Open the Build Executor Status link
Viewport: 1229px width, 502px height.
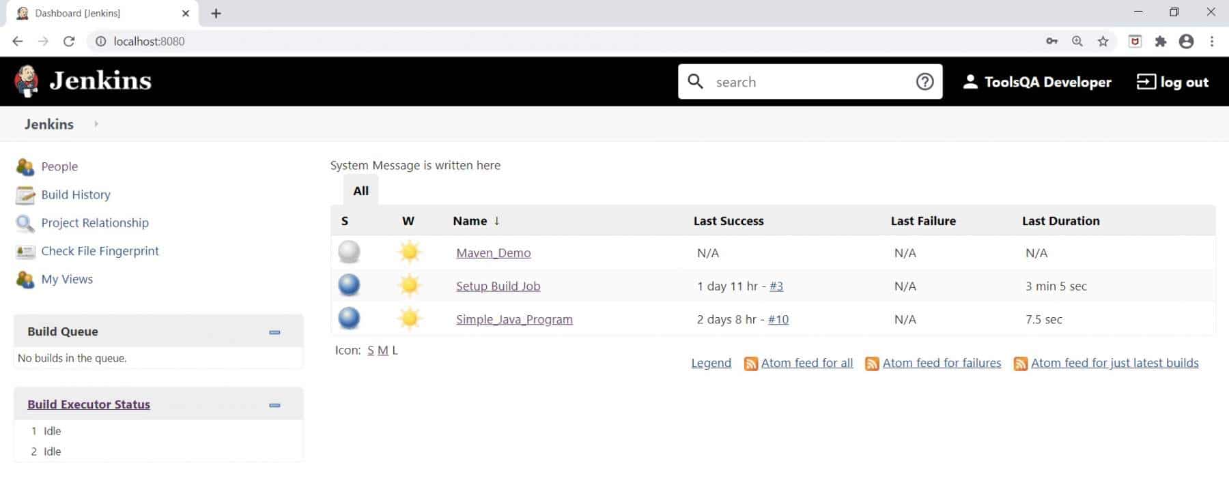(x=89, y=404)
